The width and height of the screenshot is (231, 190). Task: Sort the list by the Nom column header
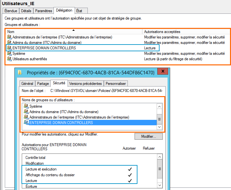pos(74,32)
